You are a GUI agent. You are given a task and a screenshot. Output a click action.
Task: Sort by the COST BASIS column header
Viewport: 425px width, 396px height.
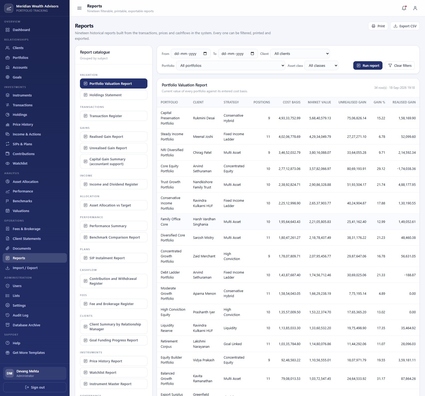(x=292, y=102)
